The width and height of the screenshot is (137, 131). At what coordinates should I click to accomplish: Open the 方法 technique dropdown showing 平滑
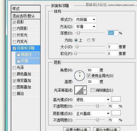85,27
